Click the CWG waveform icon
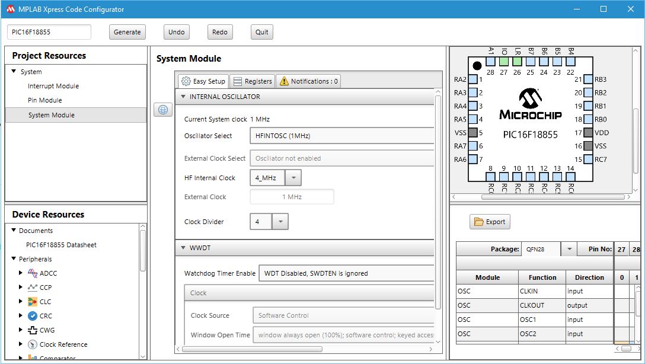The image size is (645, 364). [x=33, y=330]
